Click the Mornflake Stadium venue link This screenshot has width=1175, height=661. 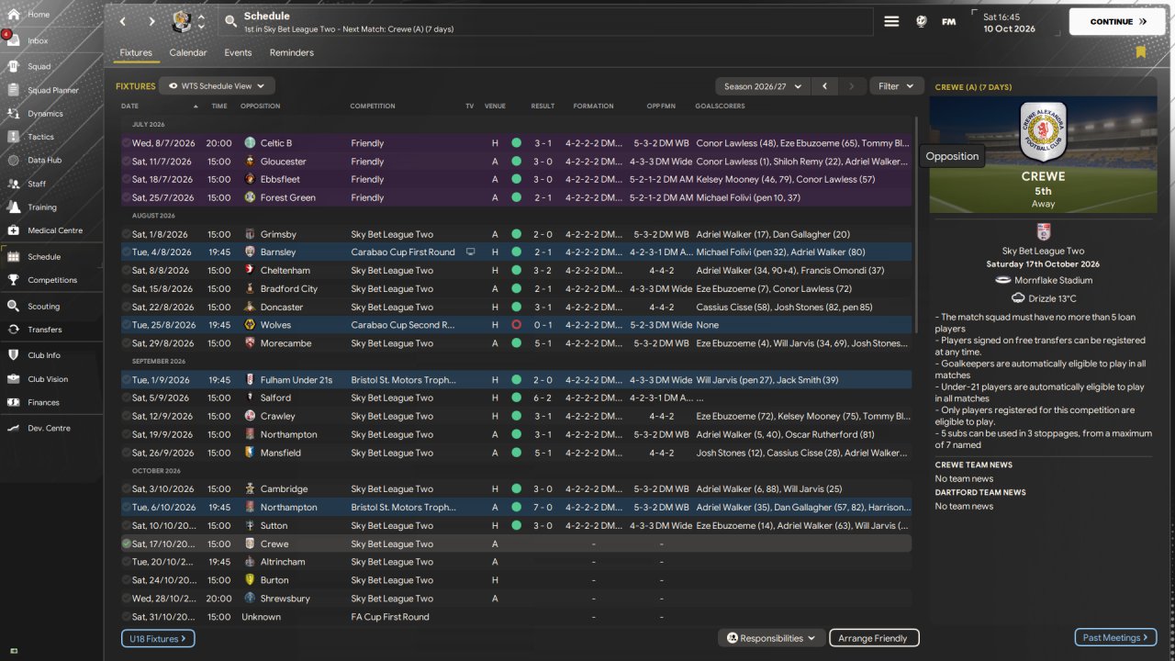click(1054, 280)
